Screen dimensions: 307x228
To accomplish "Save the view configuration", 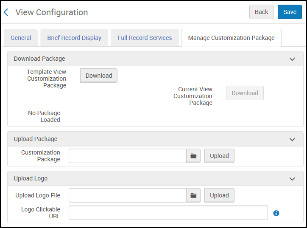I will pos(290,12).
